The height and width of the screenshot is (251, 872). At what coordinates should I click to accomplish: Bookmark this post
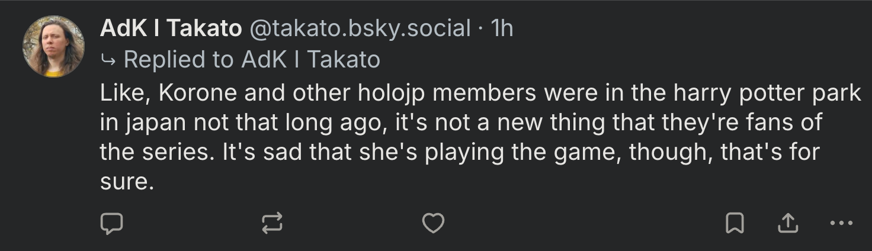coord(735,223)
